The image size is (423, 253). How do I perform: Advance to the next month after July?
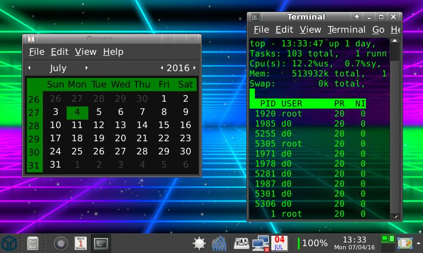[86, 68]
